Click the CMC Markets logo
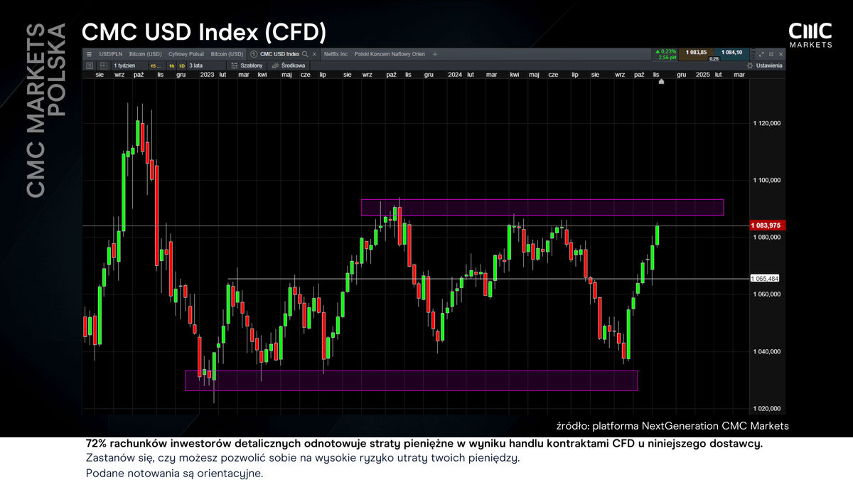This screenshot has height=480, width=853. [810, 35]
